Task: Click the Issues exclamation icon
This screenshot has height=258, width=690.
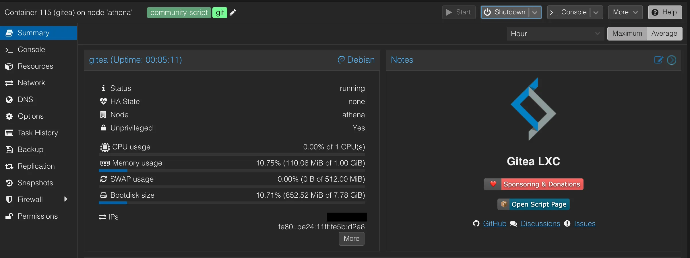Action: click(567, 224)
